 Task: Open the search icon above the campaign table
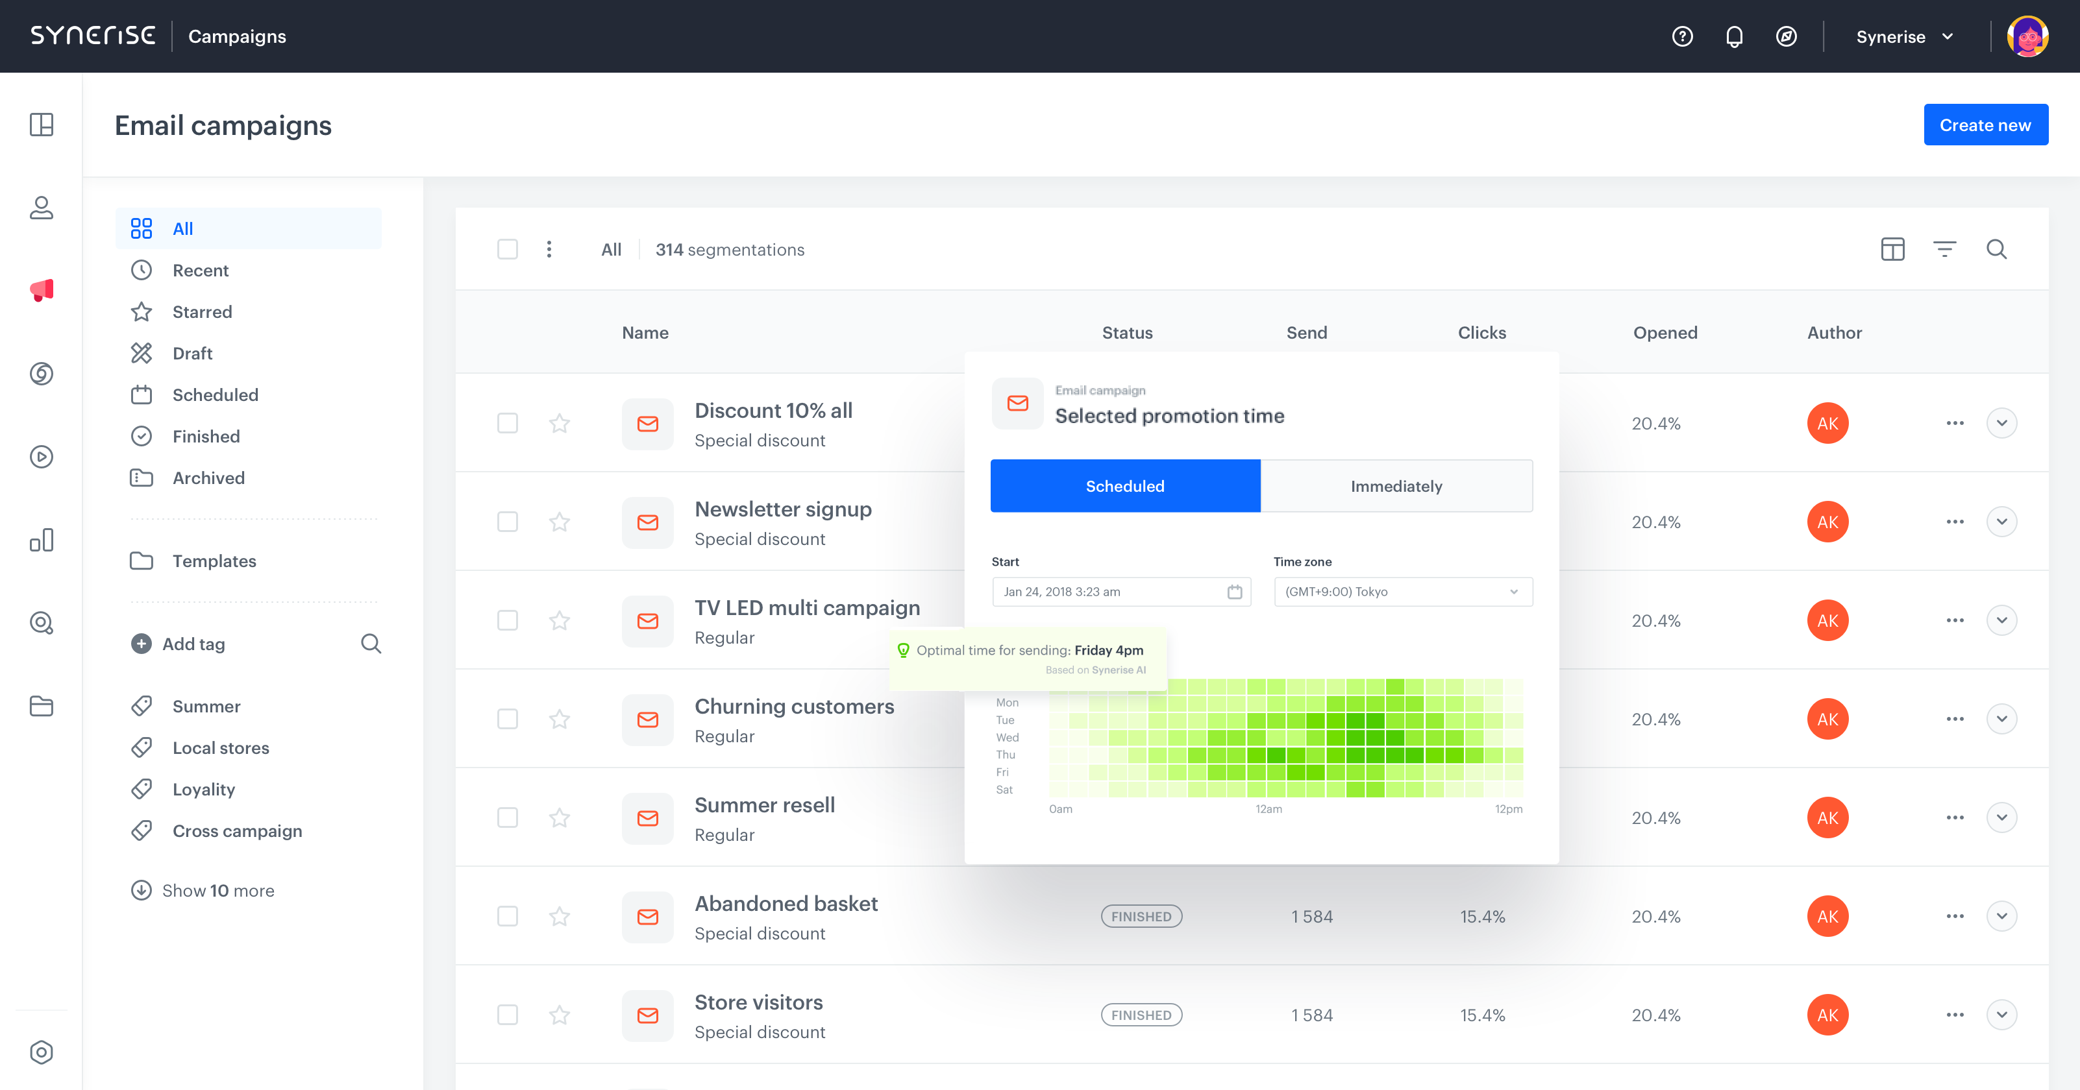click(x=1997, y=249)
